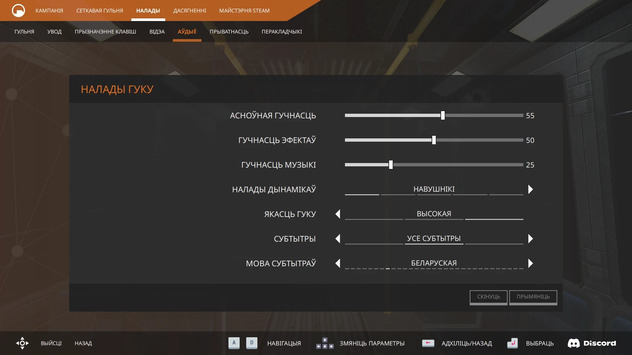The image size is (632, 355).
Task: Click the ВЫБРАЦЬ select label
Action: [x=540, y=343]
